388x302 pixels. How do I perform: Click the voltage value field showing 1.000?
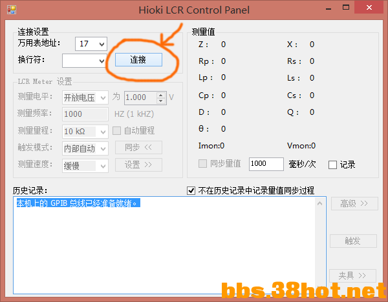(140, 97)
